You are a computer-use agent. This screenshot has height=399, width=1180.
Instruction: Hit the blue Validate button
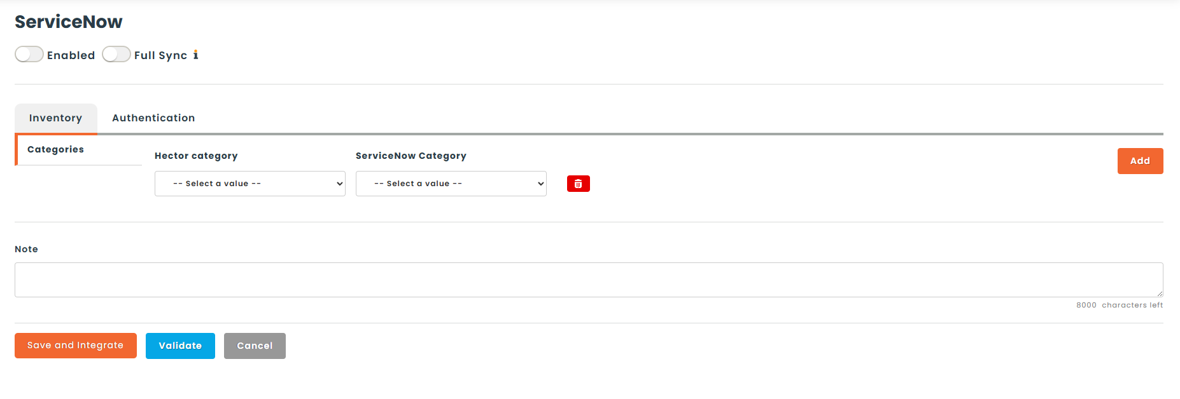pos(180,346)
